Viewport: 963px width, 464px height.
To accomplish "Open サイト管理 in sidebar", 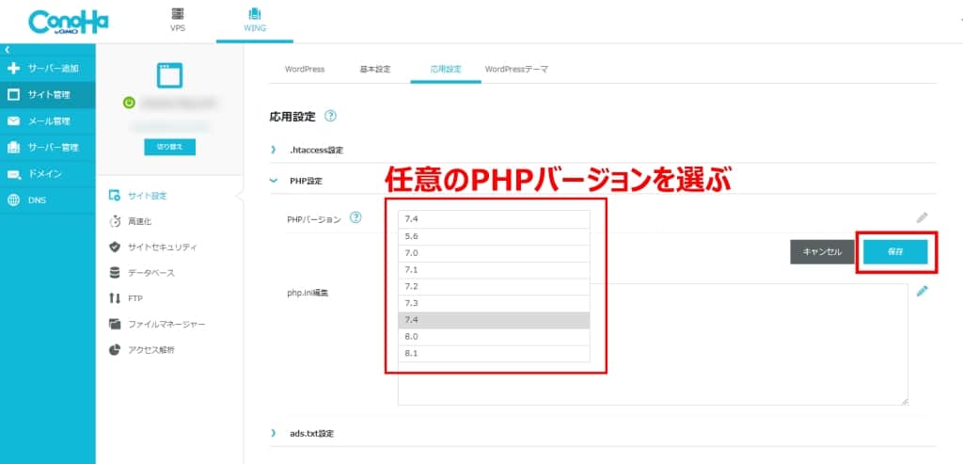I will (x=47, y=95).
